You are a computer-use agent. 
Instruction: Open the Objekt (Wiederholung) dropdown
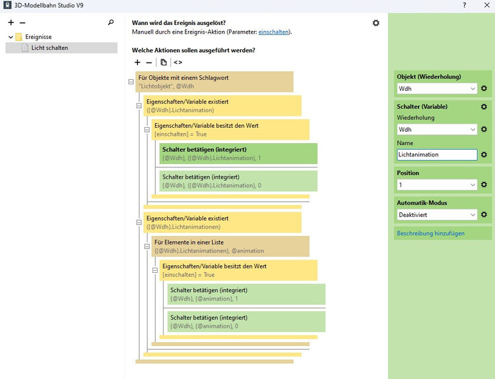(x=436, y=88)
